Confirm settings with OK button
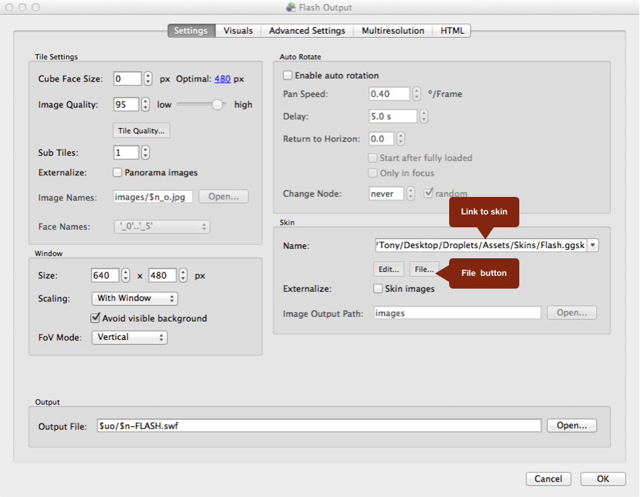 603,479
